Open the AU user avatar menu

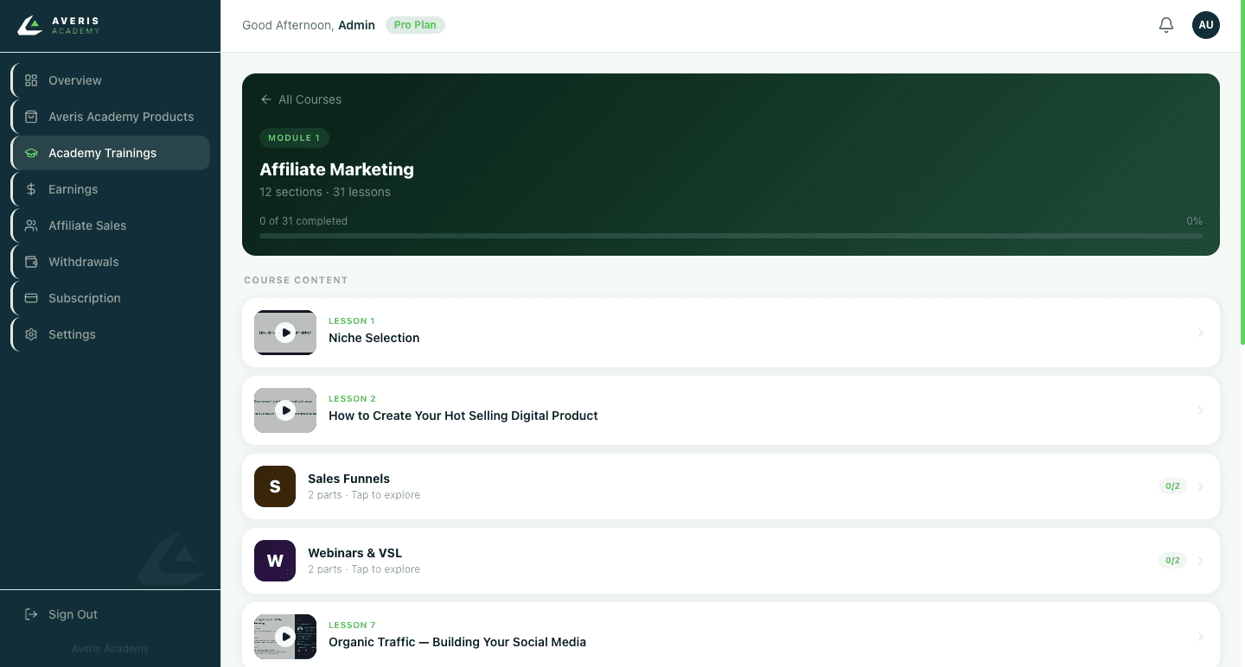point(1206,25)
